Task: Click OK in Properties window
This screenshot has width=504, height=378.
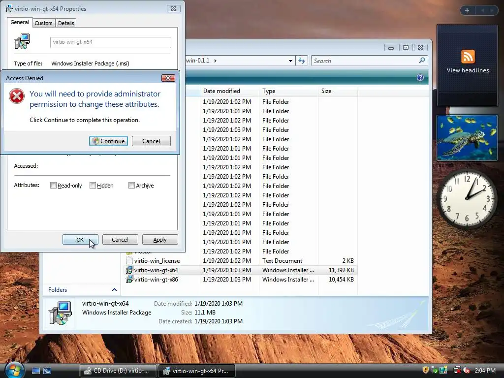Action: coord(80,240)
